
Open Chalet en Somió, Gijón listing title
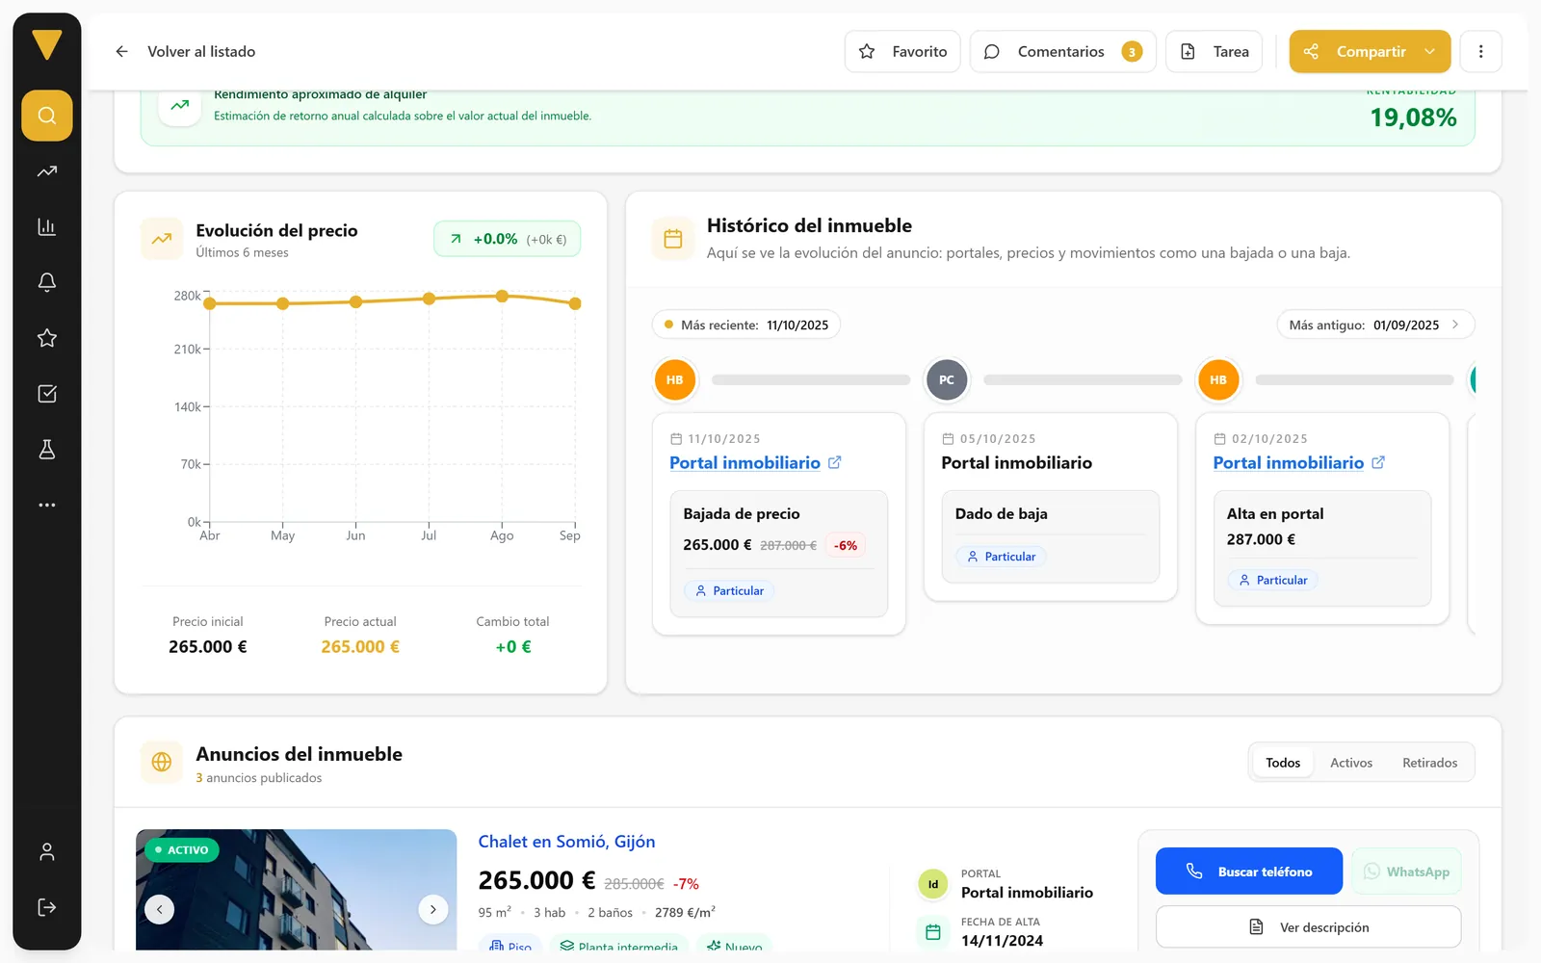pos(566,842)
